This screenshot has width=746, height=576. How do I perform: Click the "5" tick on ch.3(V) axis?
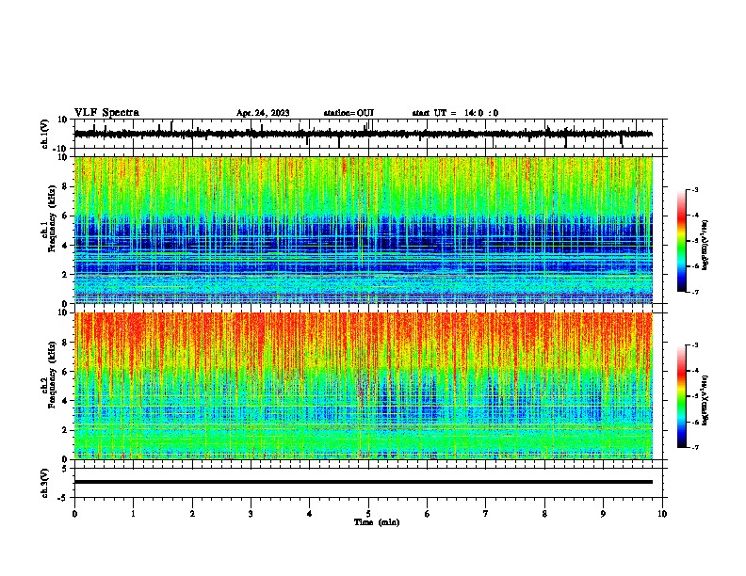[x=66, y=469]
